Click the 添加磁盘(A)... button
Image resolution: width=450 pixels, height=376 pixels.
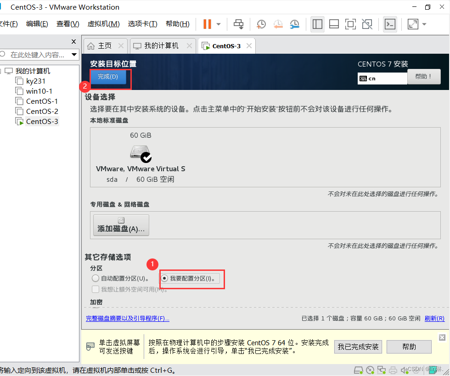coord(121,225)
